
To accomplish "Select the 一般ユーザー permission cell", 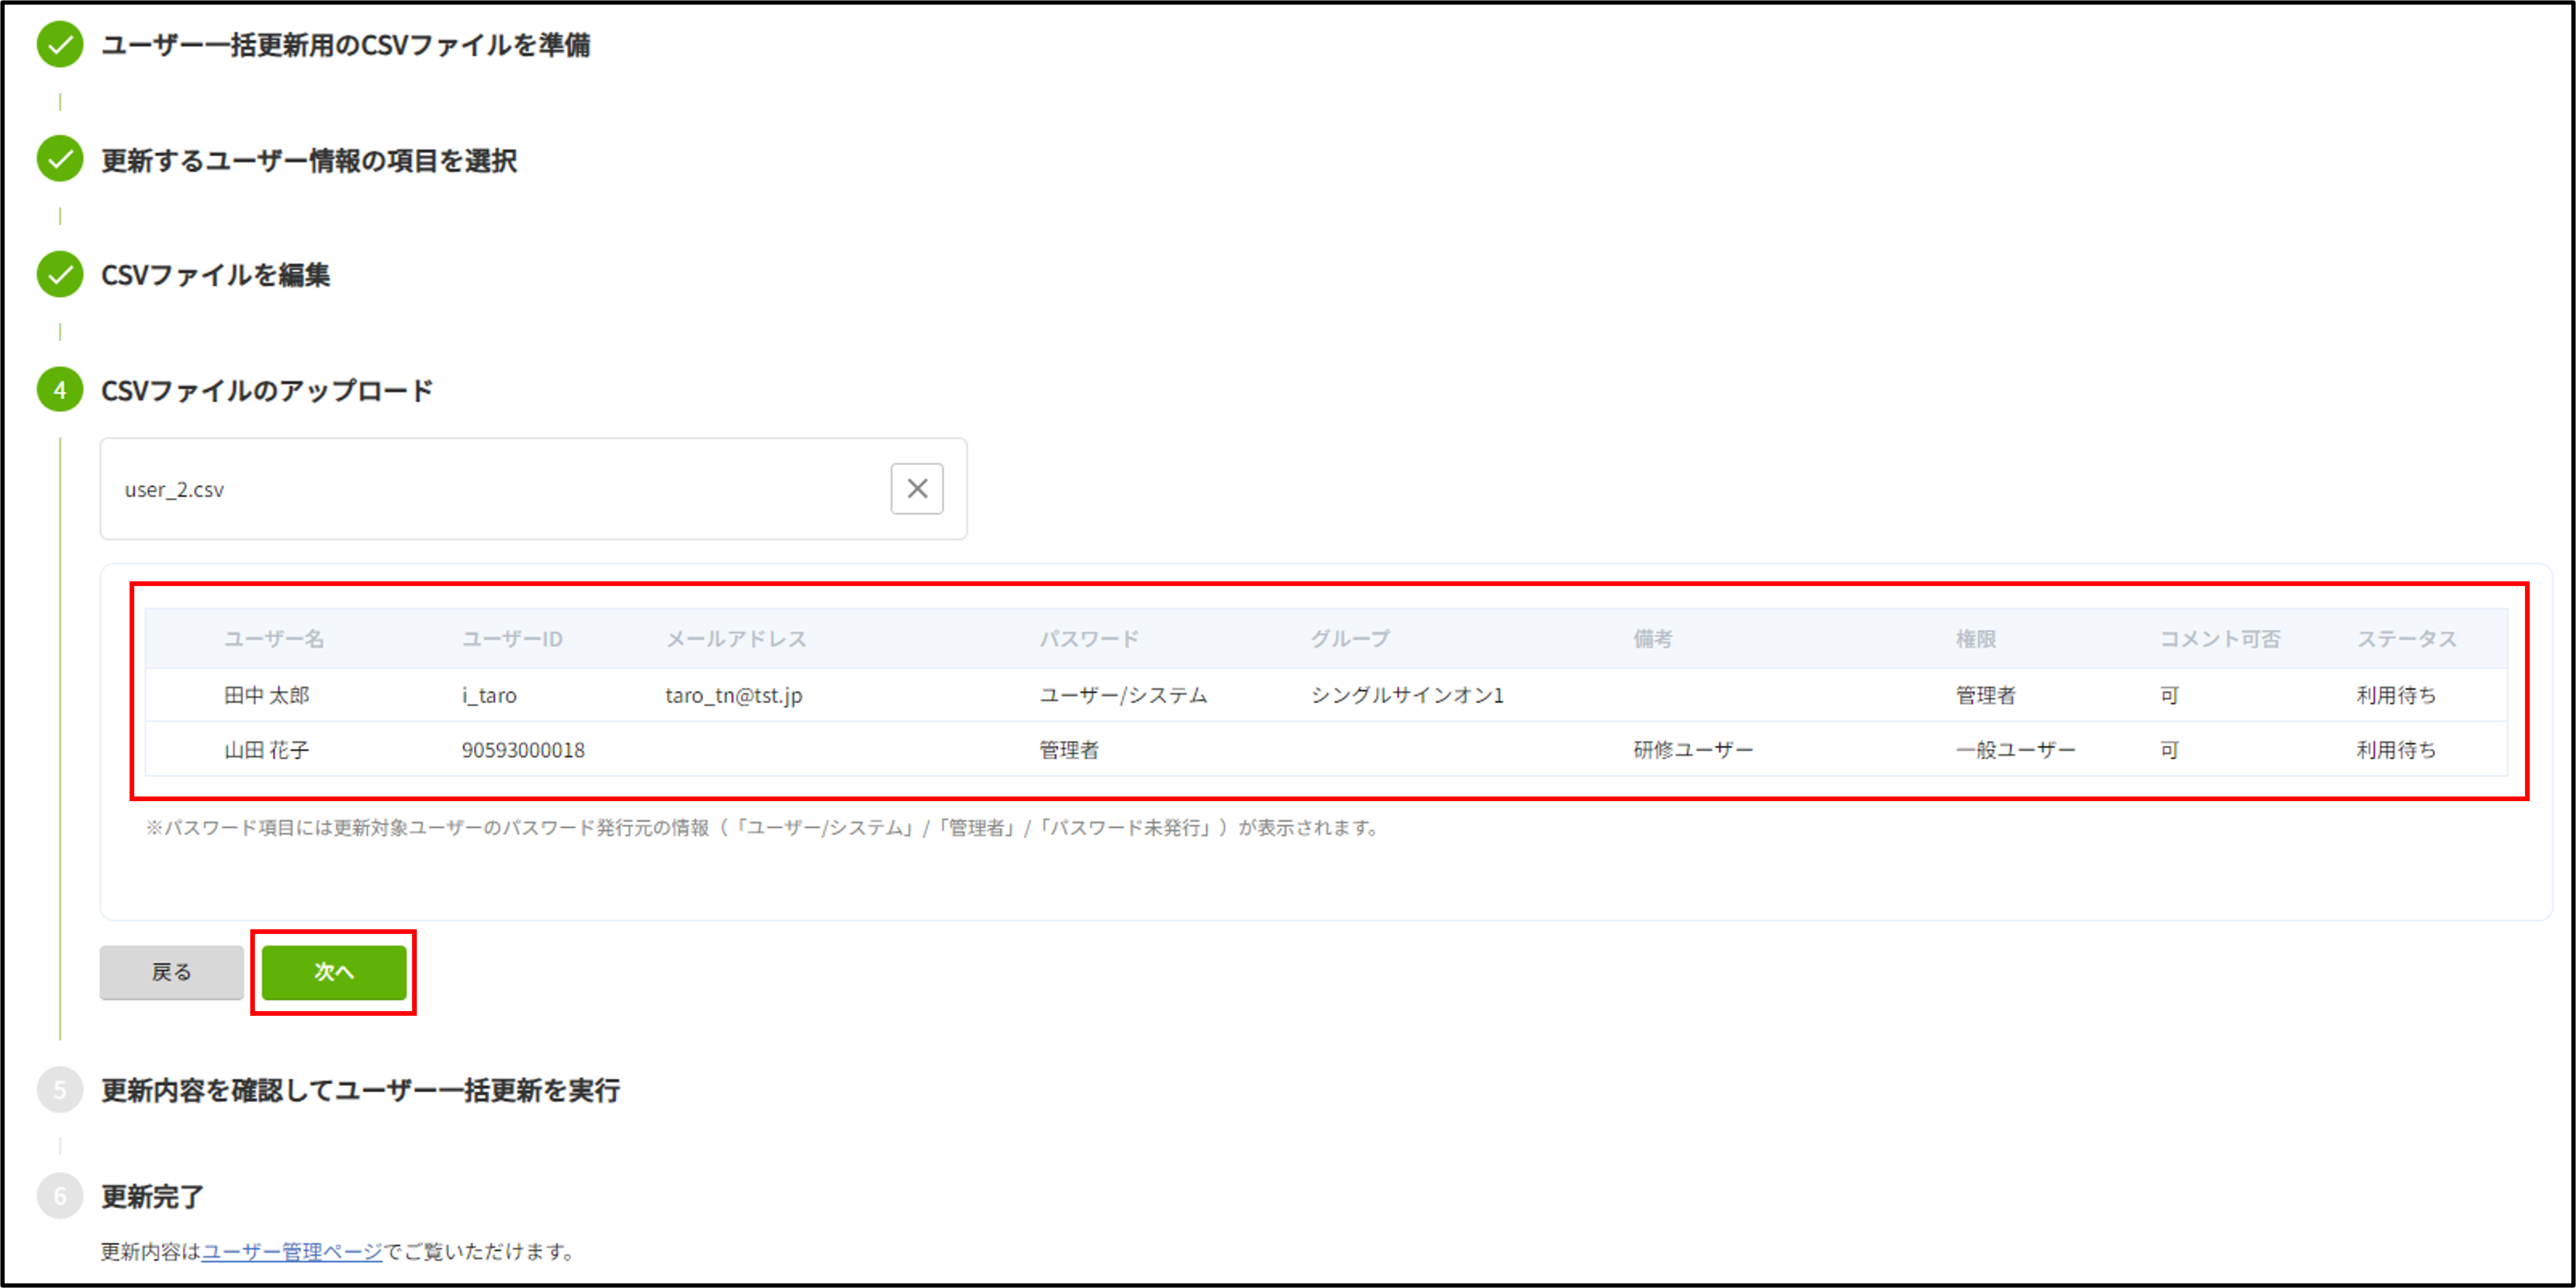I will [2016, 750].
